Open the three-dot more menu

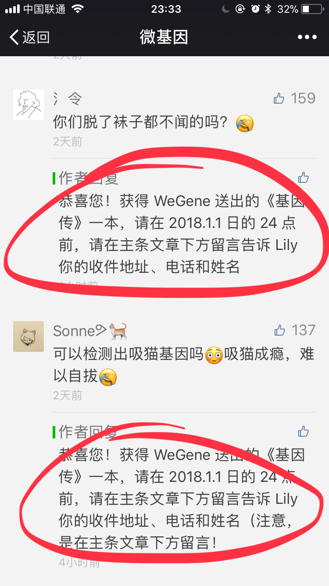(x=307, y=37)
